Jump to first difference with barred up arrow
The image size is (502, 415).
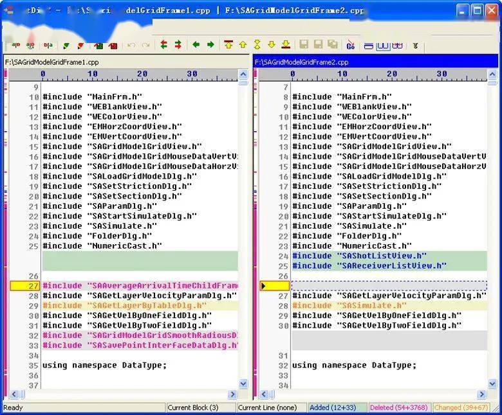(228, 45)
